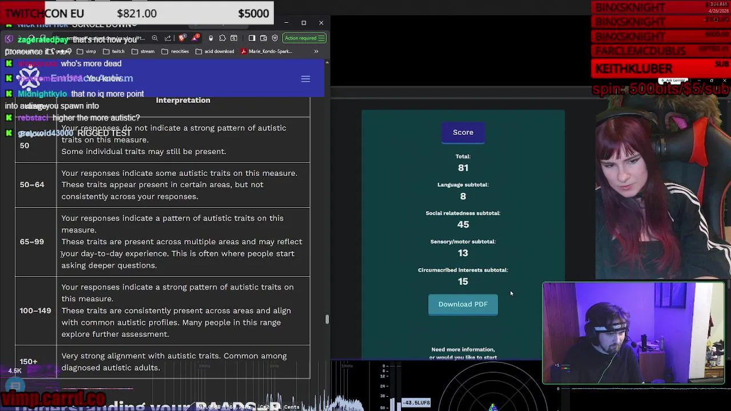Image resolution: width=731 pixels, height=411 pixels.
Task: Toggle the browser sidebar panel icon
Action: [252, 38]
